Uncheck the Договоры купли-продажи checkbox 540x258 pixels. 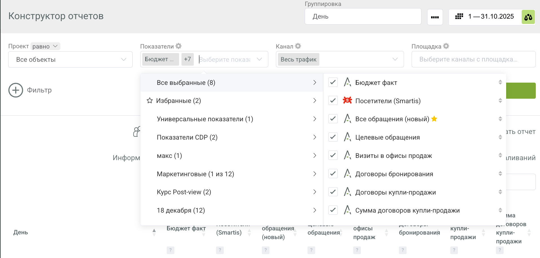[333, 192]
